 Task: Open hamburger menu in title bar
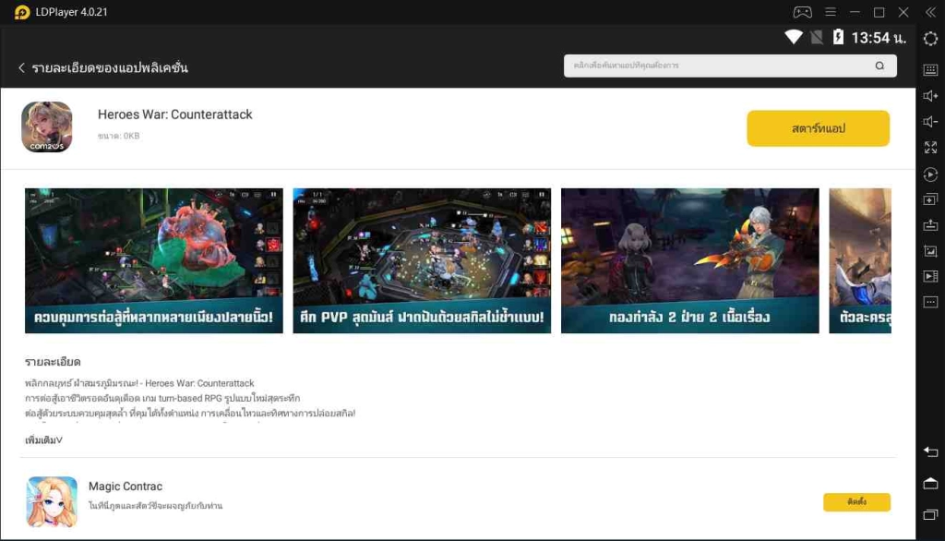tap(831, 12)
